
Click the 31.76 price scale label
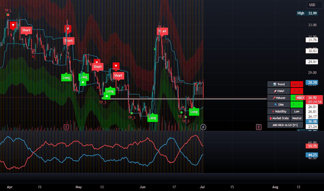312,40
